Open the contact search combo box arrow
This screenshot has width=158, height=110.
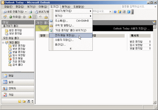(110, 12)
